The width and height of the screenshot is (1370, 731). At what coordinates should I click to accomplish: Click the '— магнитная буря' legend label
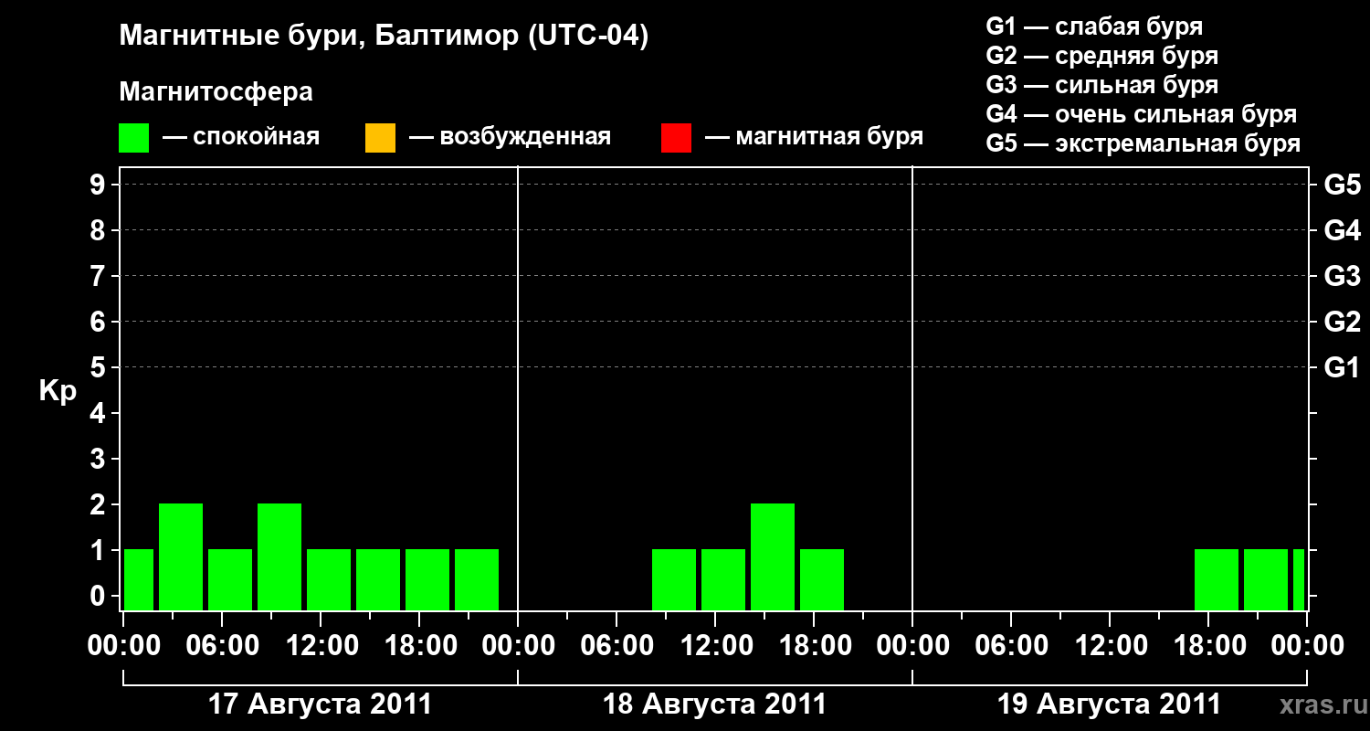point(814,138)
